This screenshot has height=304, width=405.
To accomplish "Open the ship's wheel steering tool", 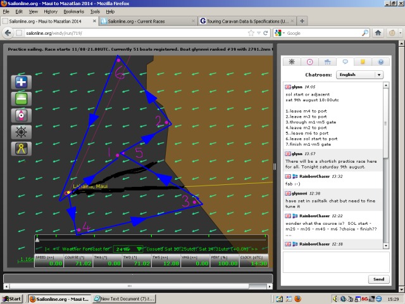I will tap(21, 132).
